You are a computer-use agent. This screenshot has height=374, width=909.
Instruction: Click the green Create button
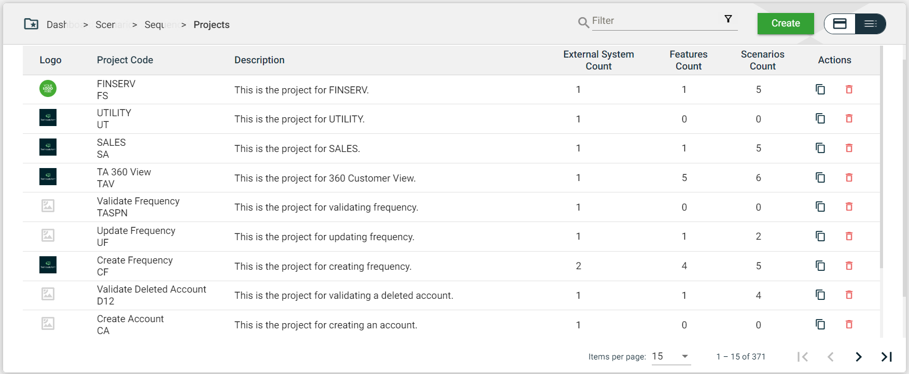[x=785, y=23]
